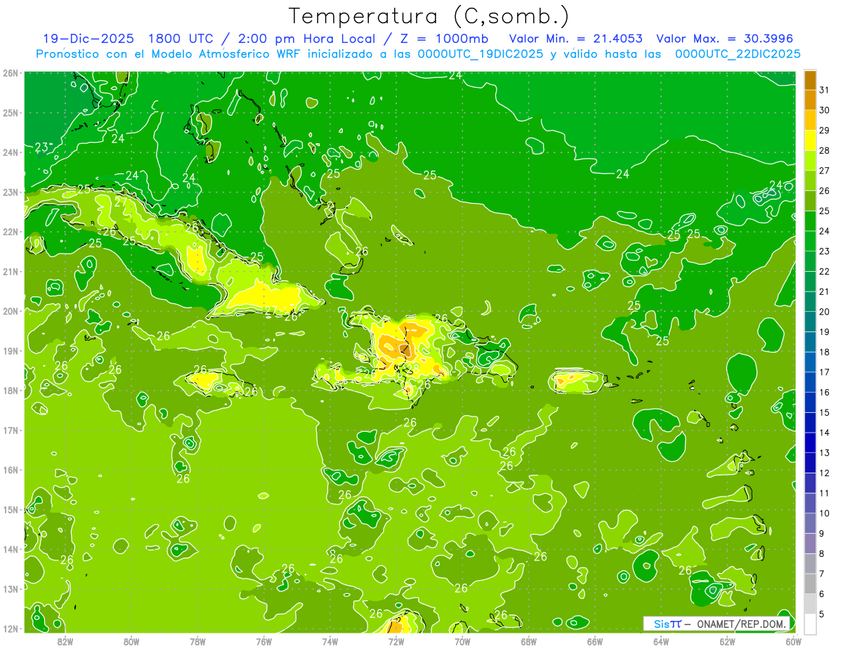Select the '15N' latitude axis label
Viewport: 843px width, 651px height.
[x=11, y=509]
